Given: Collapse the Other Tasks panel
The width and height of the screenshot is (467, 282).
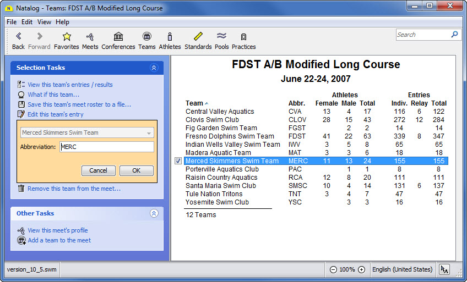Looking at the screenshot, I should pos(154,213).
